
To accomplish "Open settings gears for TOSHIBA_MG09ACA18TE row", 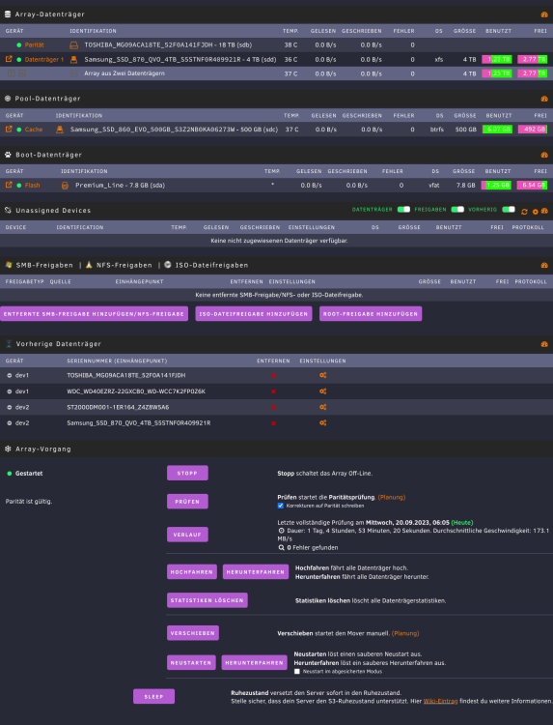I will pos(323,375).
